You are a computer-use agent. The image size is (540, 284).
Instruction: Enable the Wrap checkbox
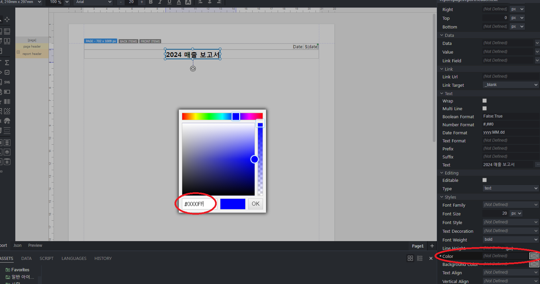(484, 100)
